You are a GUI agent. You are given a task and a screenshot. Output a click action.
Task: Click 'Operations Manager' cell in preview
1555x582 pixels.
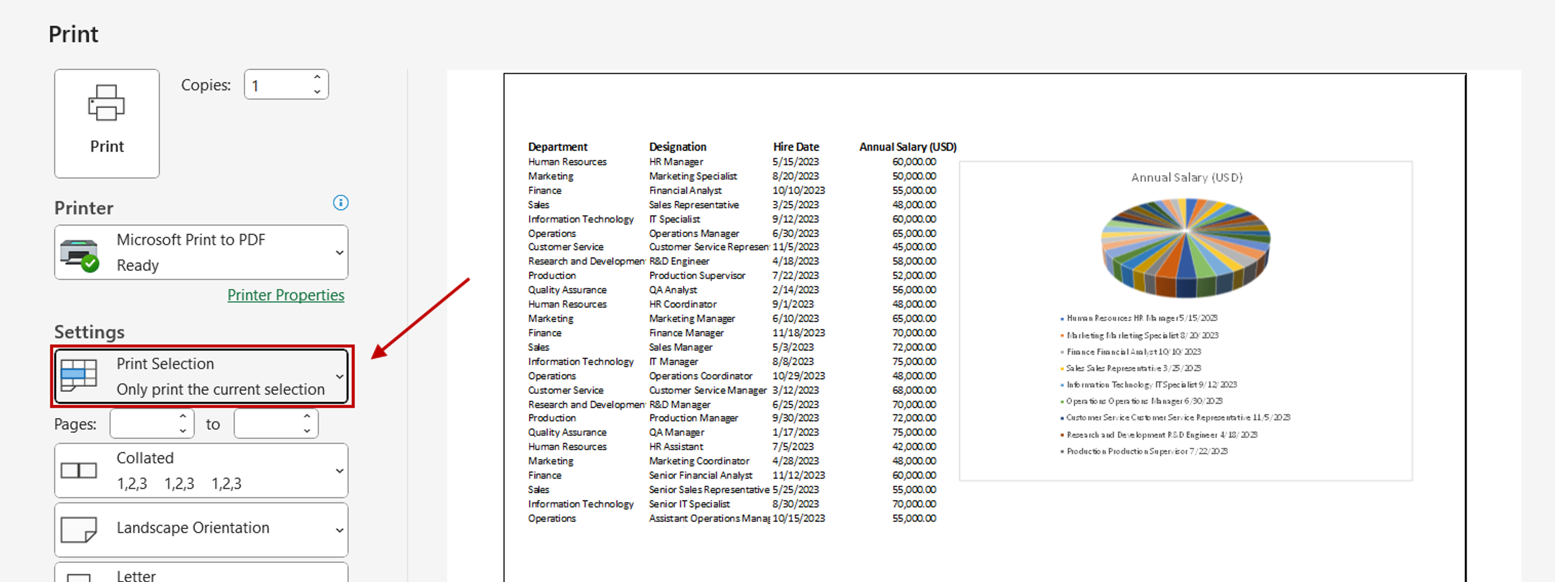(694, 233)
